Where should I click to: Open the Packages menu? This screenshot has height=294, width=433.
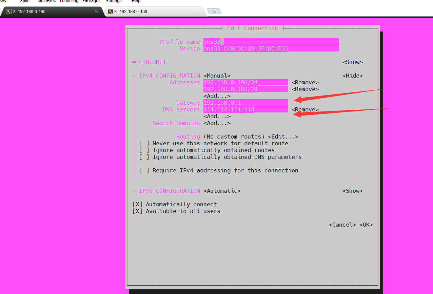91,1
